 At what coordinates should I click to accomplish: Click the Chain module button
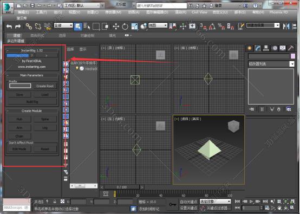tap(19, 137)
